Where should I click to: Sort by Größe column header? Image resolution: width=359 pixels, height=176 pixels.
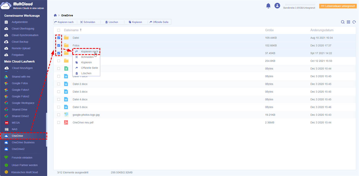point(269,30)
